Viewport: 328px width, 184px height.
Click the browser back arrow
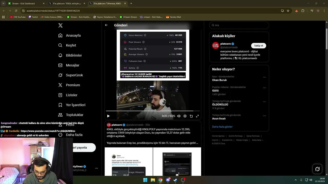4,11
